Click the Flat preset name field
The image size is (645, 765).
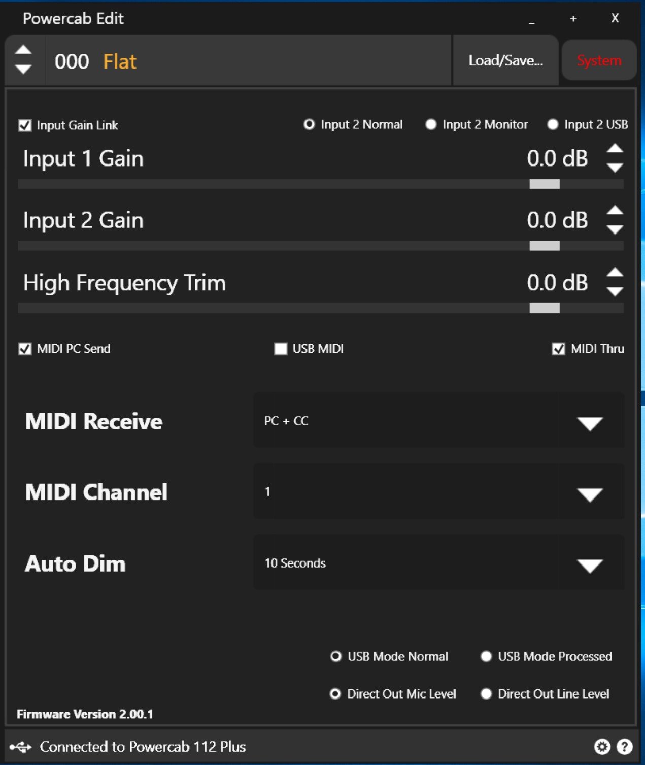click(120, 61)
